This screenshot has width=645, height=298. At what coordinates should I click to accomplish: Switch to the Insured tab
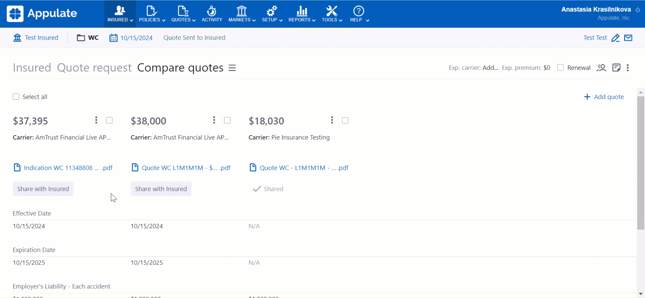[x=32, y=68]
